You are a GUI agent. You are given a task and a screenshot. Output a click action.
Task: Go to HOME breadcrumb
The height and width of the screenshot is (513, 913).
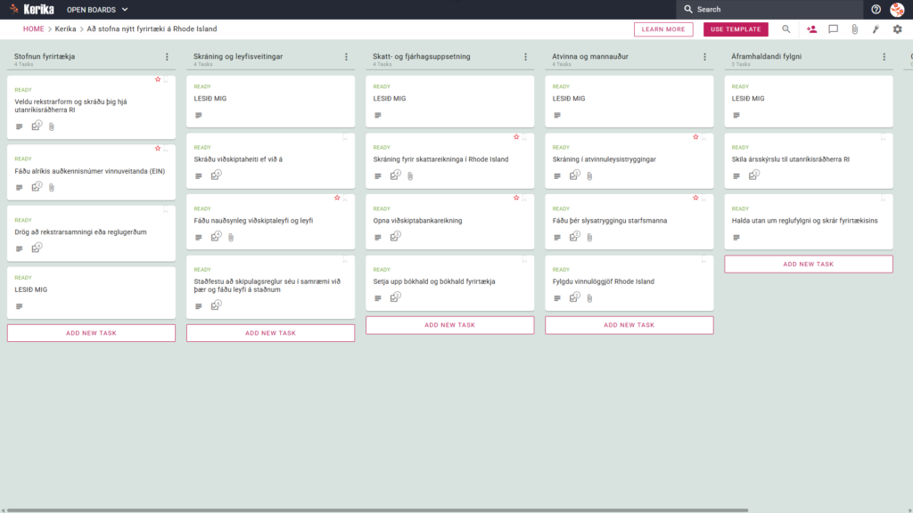(x=33, y=29)
